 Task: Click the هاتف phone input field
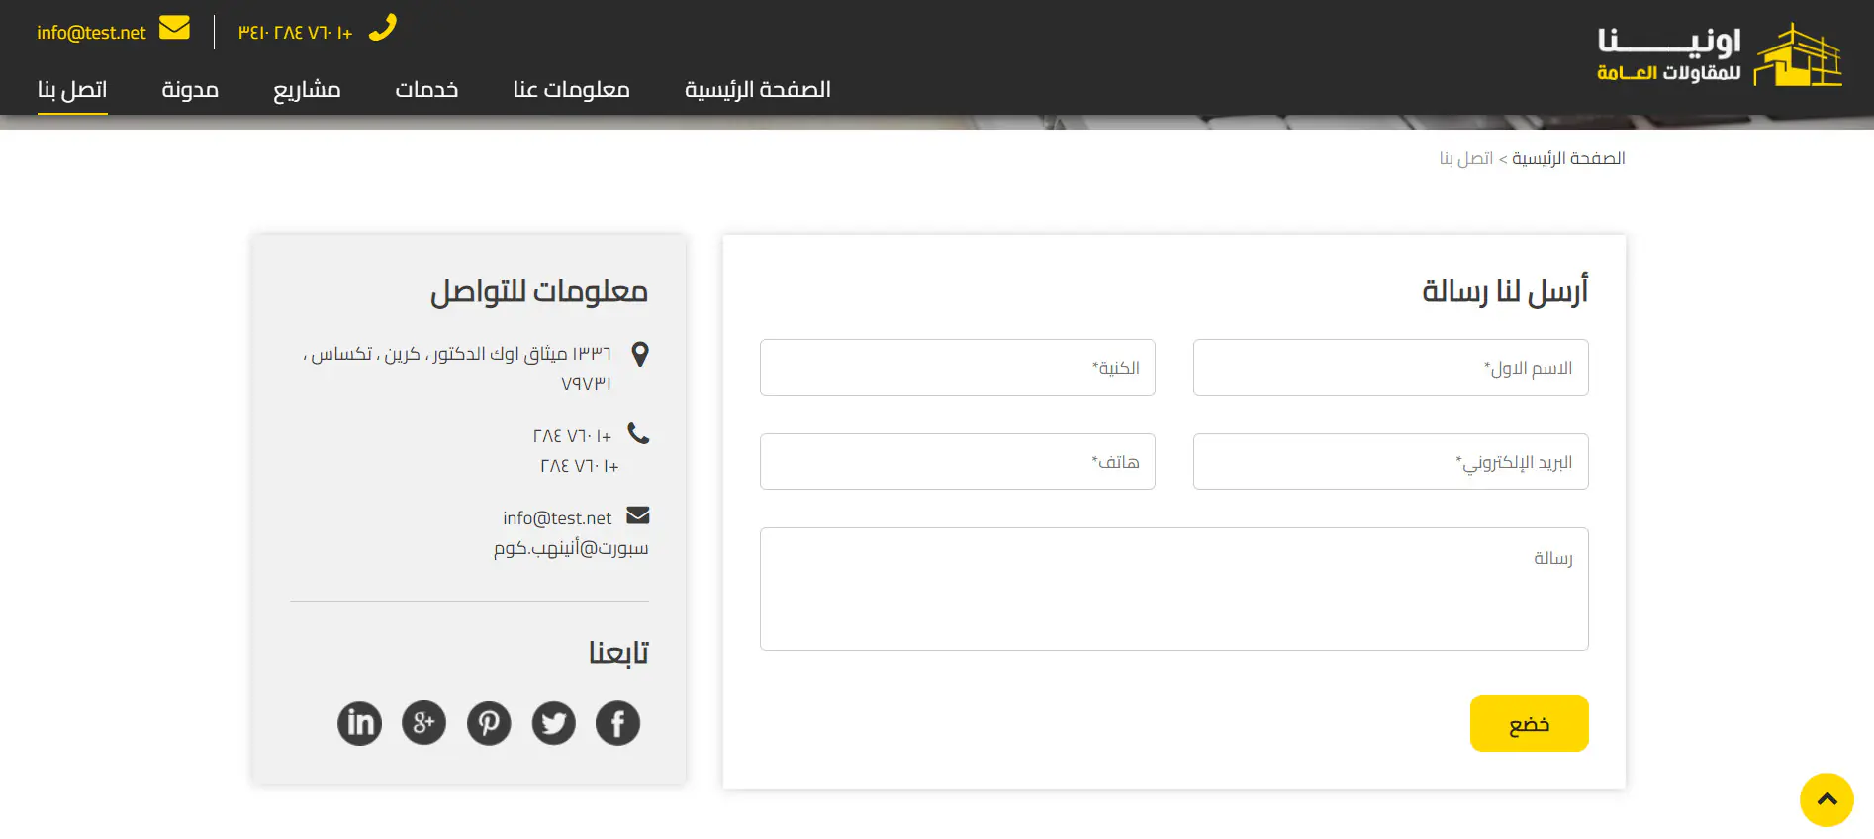point(957,462)
